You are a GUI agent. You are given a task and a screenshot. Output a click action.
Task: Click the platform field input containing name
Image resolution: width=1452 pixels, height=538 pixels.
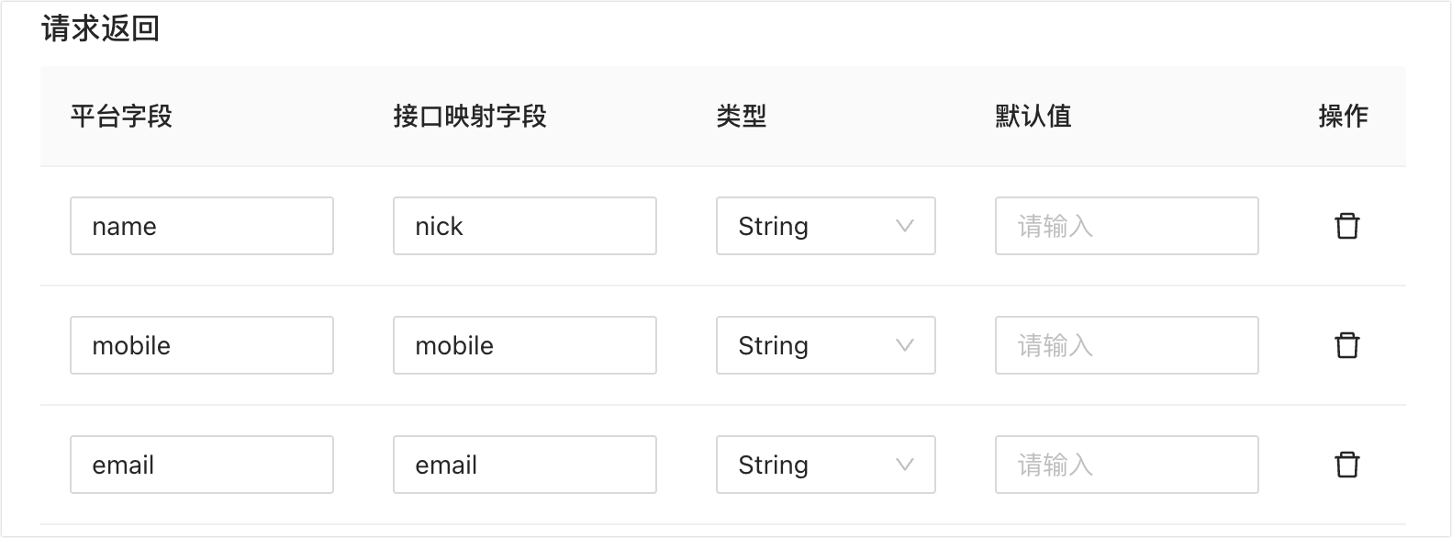[202, 226]
